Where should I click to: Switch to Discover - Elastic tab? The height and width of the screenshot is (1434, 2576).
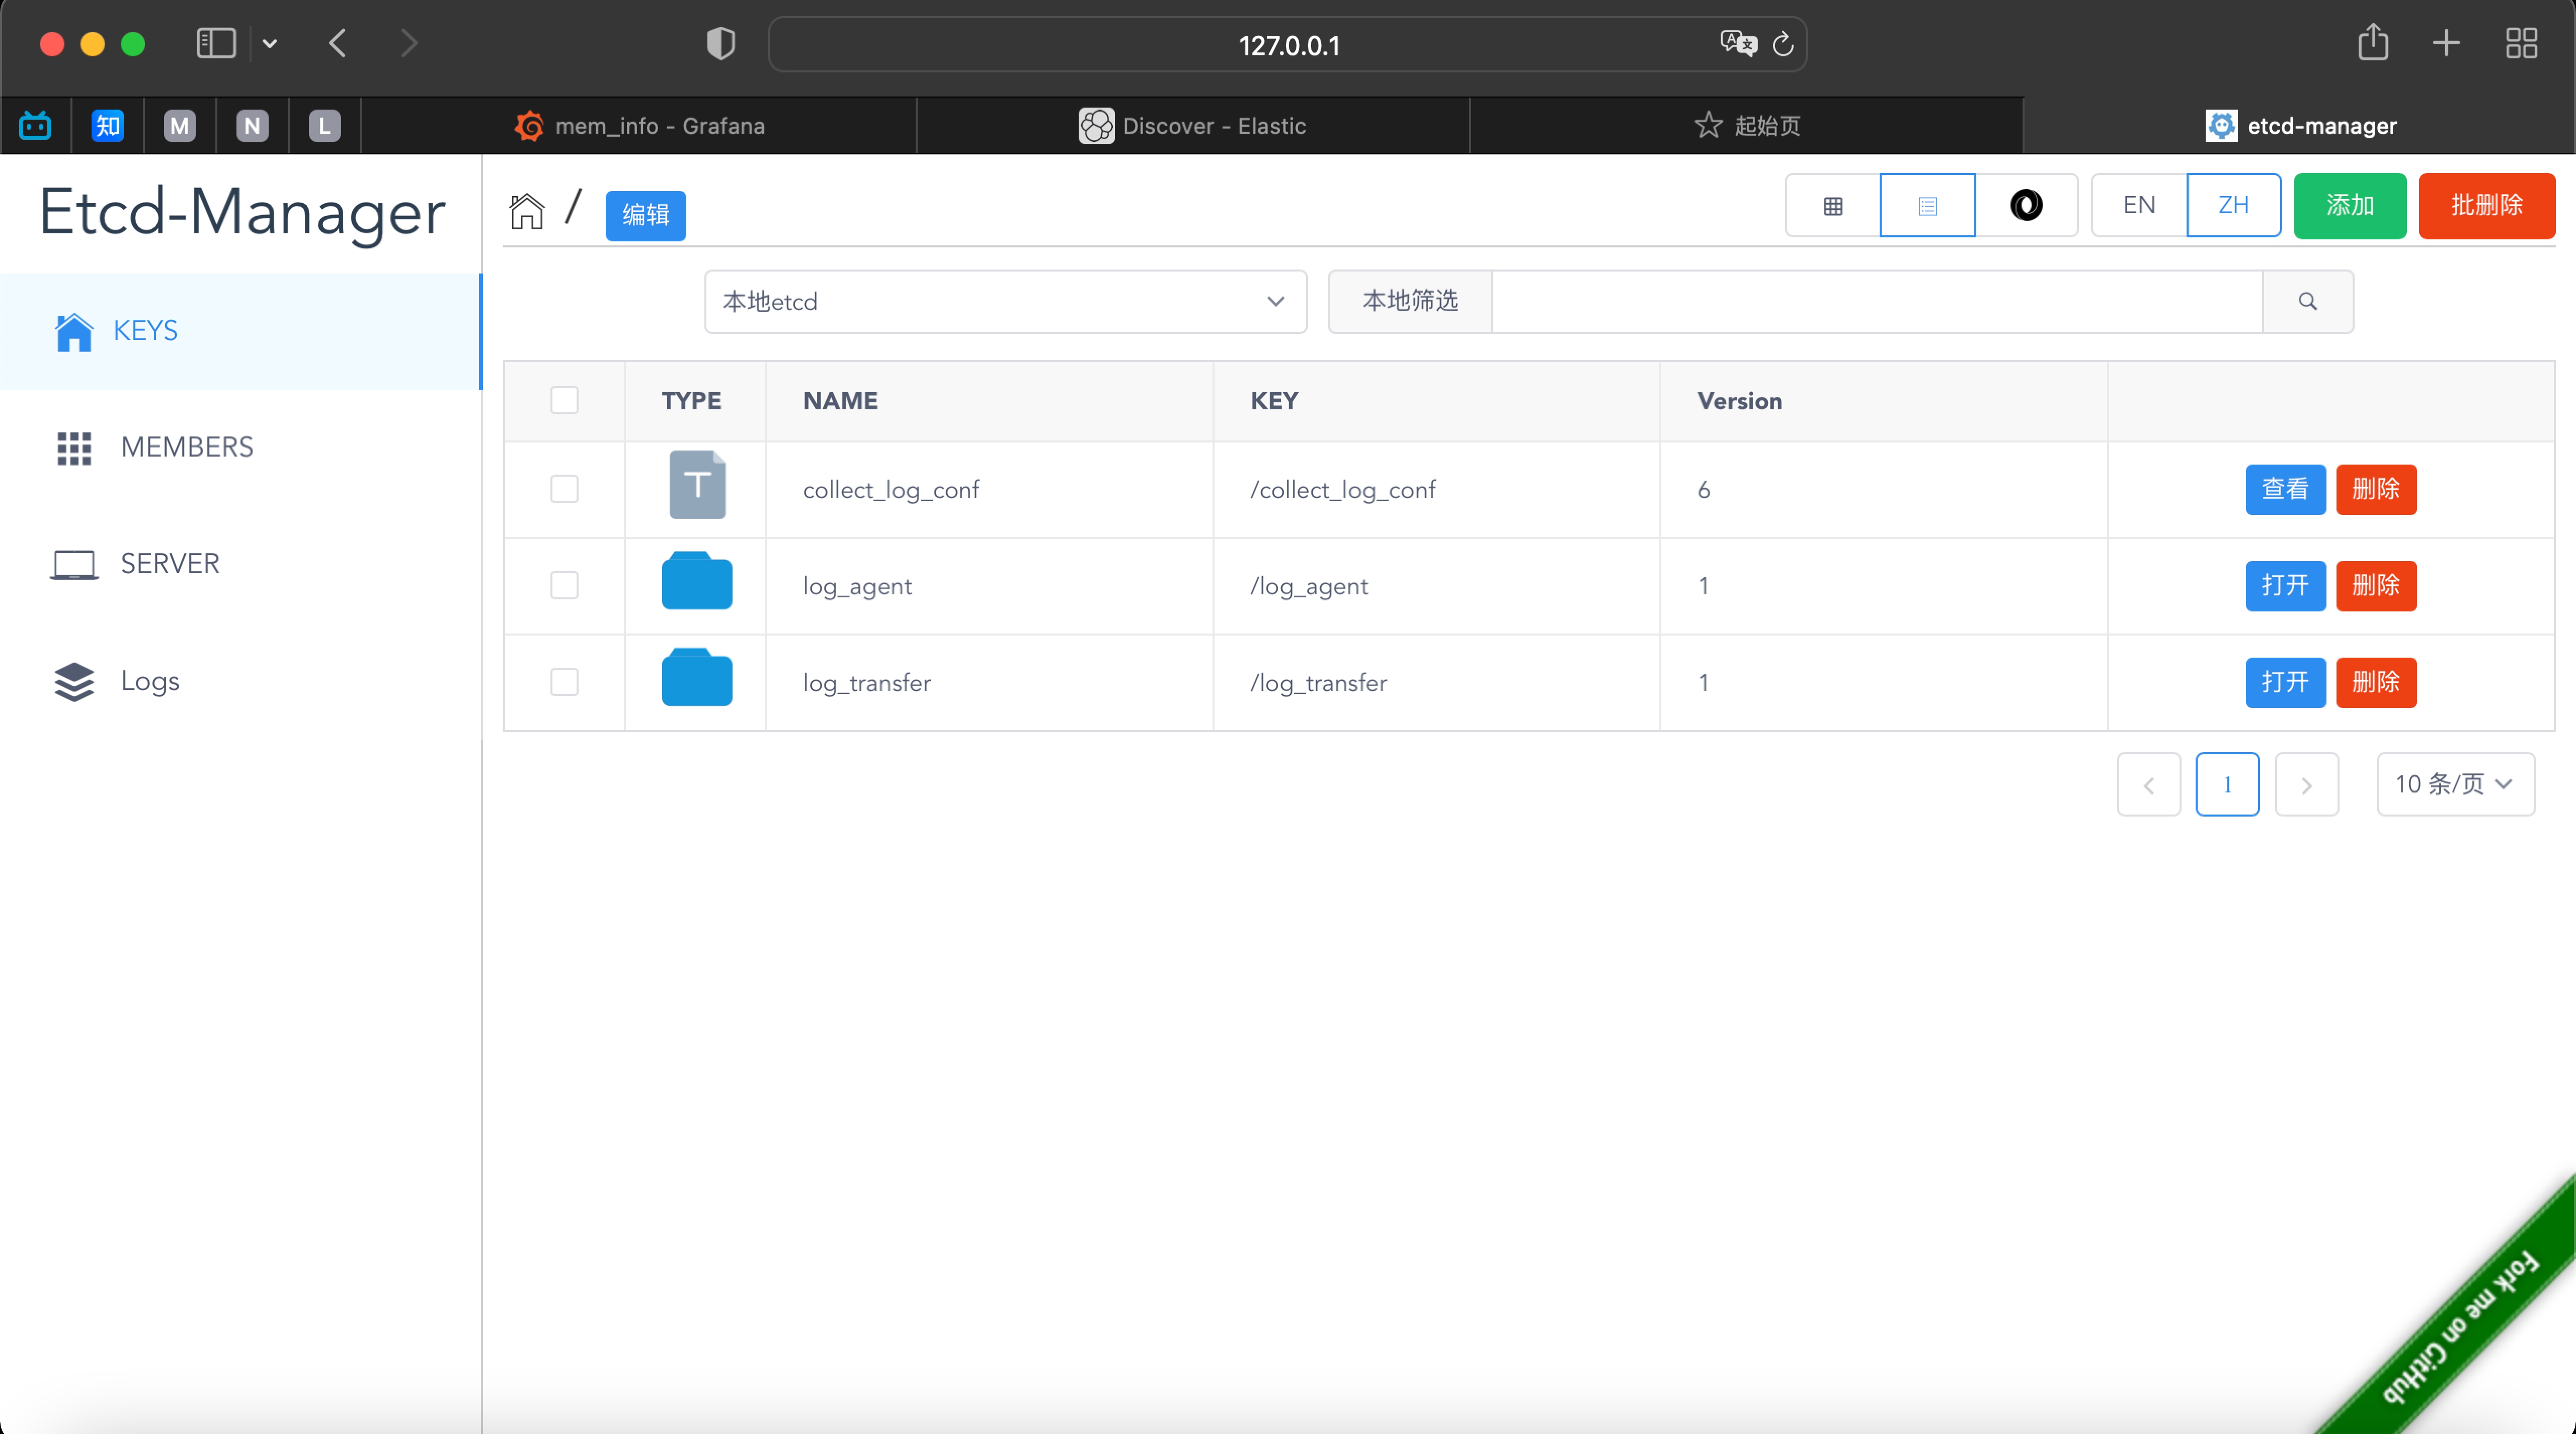pyautogui.click(x=1193, y=126)
